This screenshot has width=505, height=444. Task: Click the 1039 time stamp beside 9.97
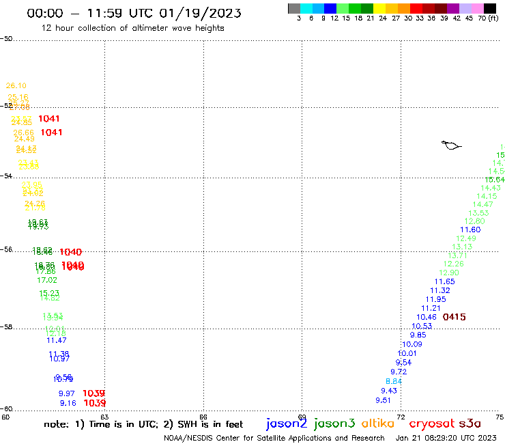(x=94, y=393)
